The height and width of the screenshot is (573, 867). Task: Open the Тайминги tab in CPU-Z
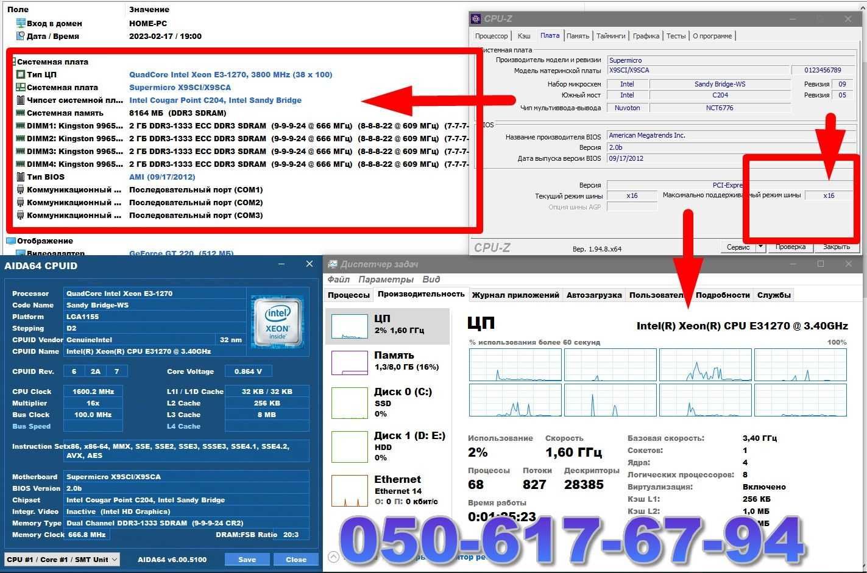(610, 37)
